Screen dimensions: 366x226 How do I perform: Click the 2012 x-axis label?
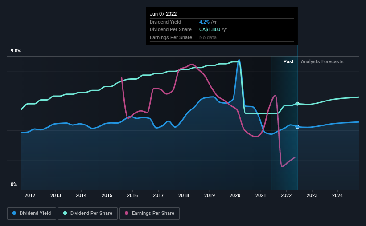click(30, 195)
